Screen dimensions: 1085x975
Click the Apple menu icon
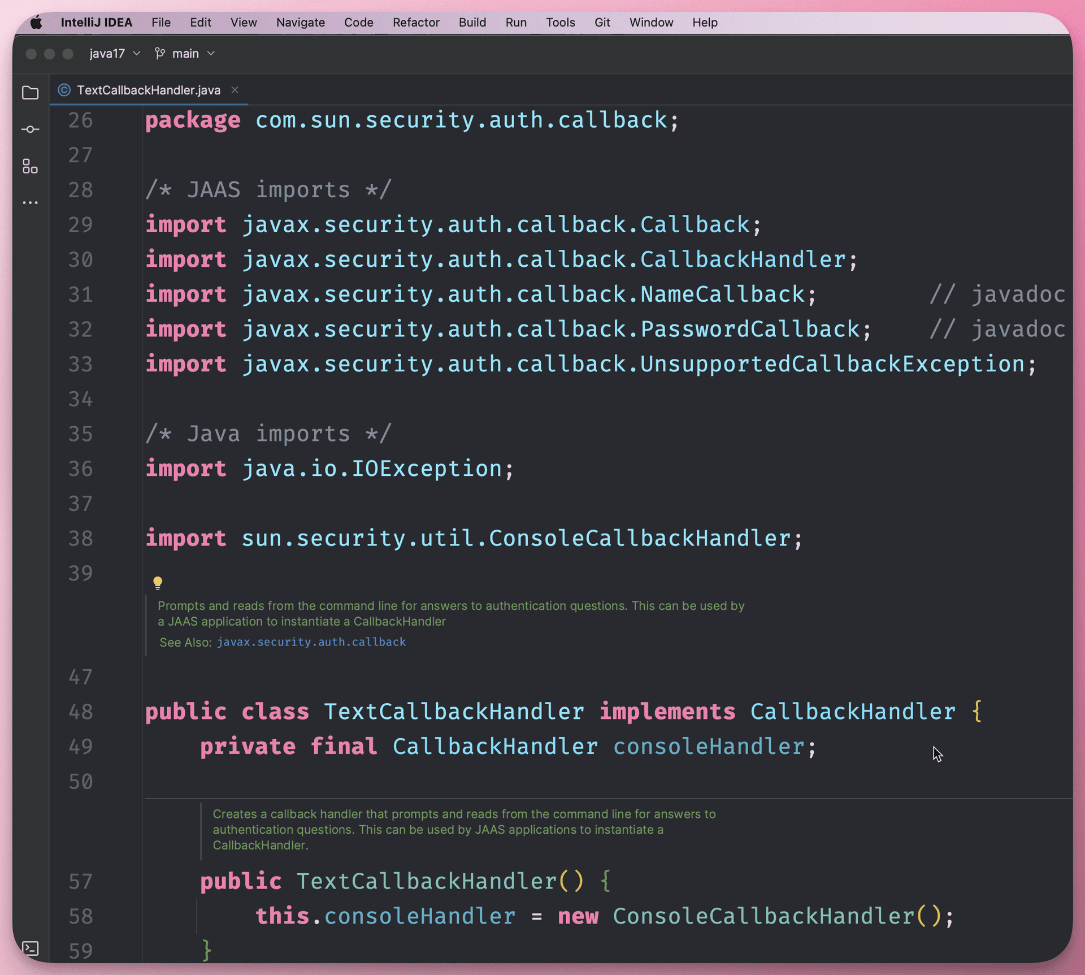click(x=36, y=23)
